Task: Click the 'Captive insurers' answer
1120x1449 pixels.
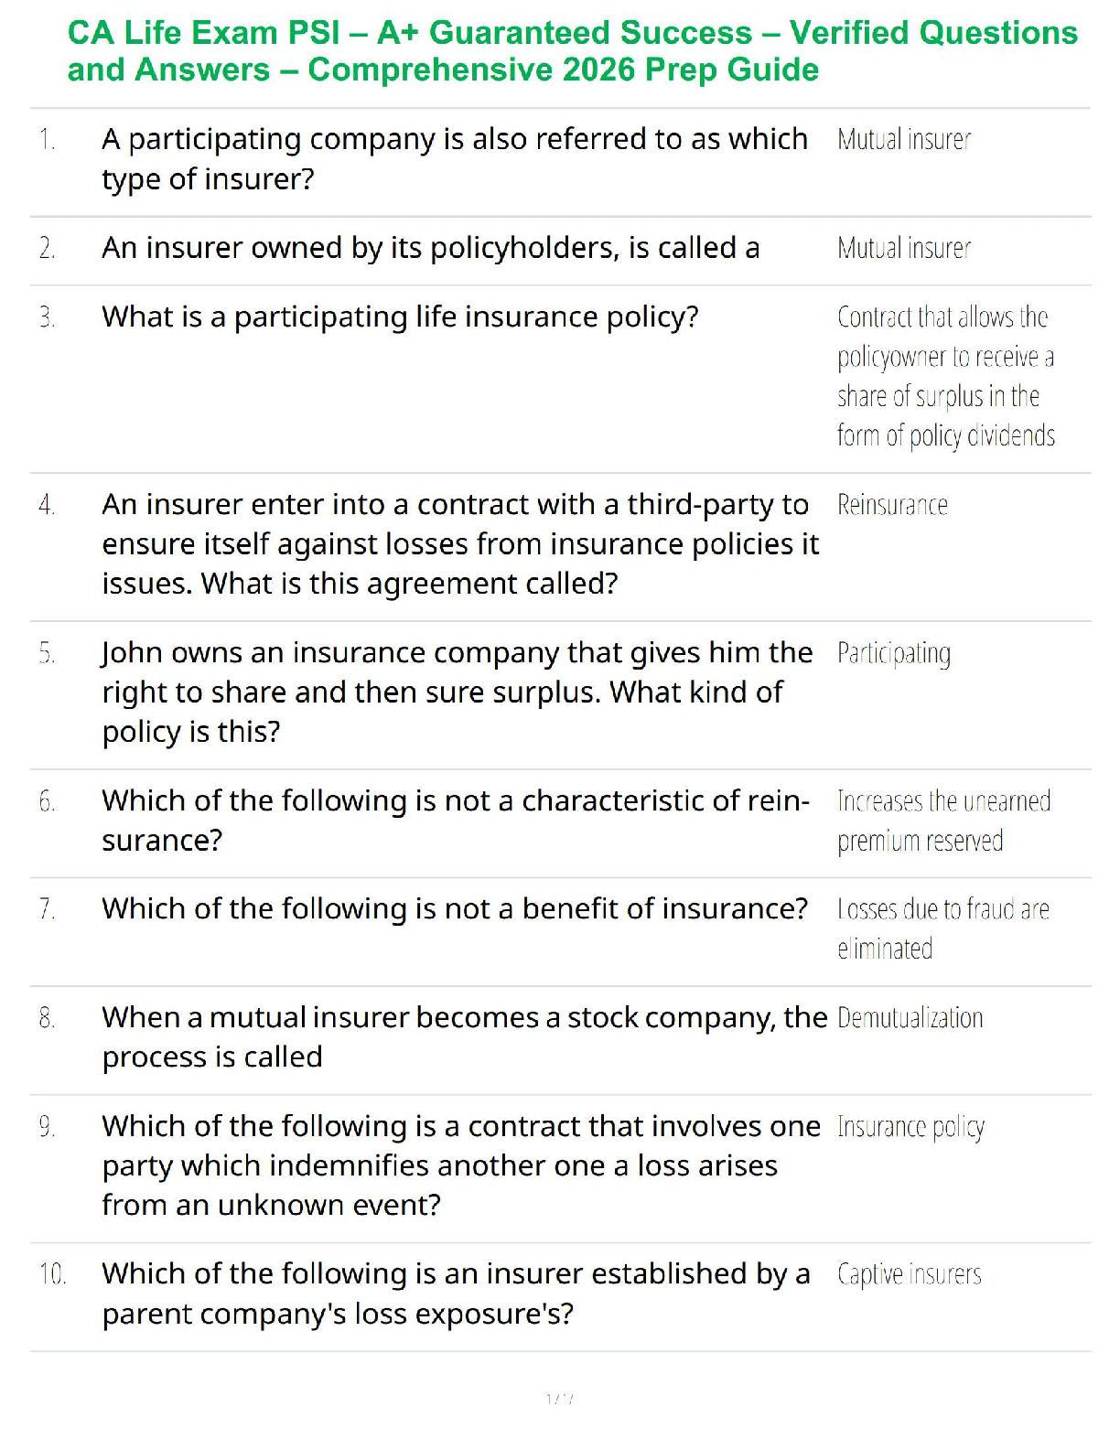Action: 909,1274
